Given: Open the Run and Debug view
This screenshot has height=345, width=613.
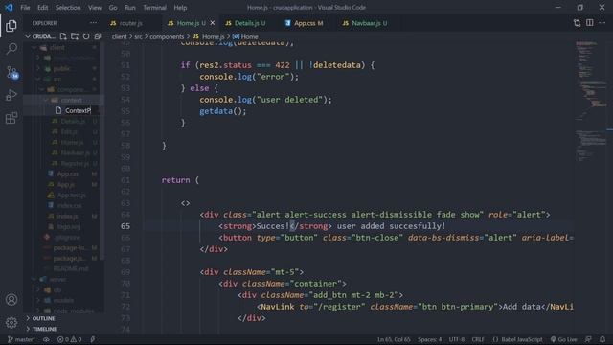Looking at the screenshot, I should click(11, 95).
